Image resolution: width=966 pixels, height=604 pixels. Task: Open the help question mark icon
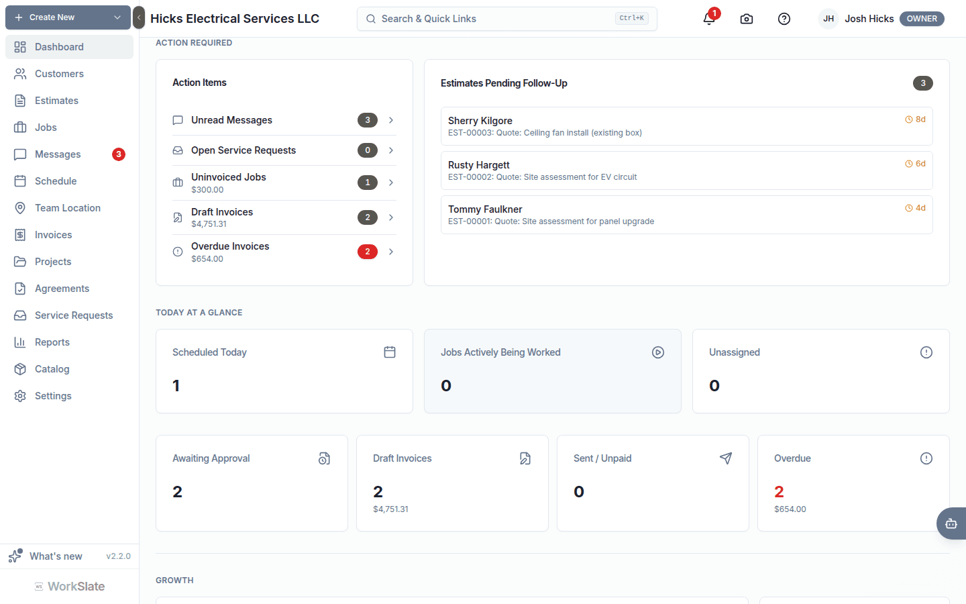pos(784,19)
